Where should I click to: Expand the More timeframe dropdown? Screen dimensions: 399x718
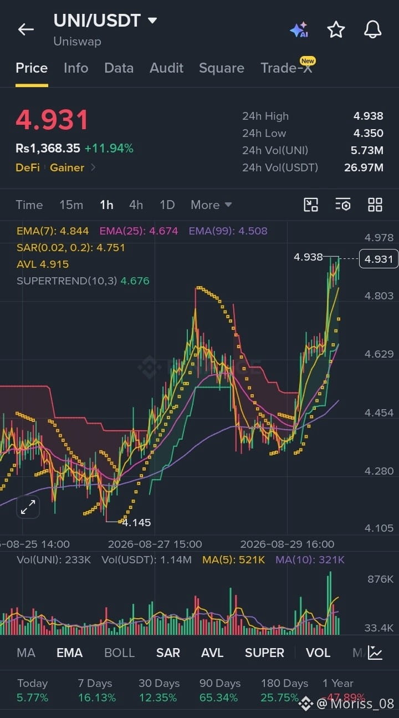211,205
